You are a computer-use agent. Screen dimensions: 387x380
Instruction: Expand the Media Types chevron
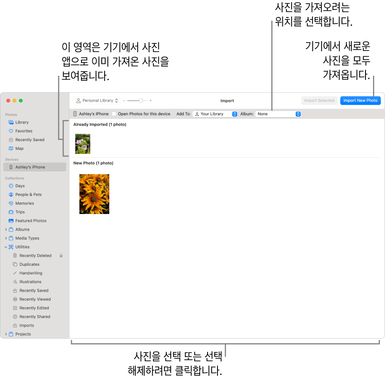coord(6,239)
